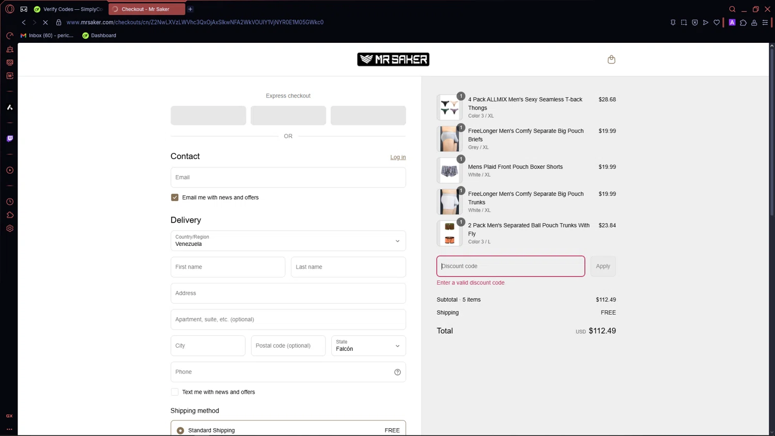Click the Plaid Boxer Shorts thumbnail
Image resolution: width=775 pixels, height=436 pixels.
[450, 170]
